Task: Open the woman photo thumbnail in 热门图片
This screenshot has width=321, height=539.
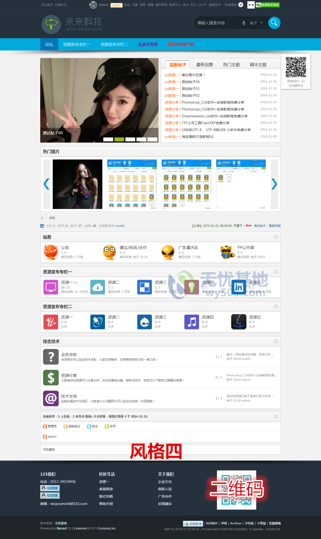Action: point(77,184)
